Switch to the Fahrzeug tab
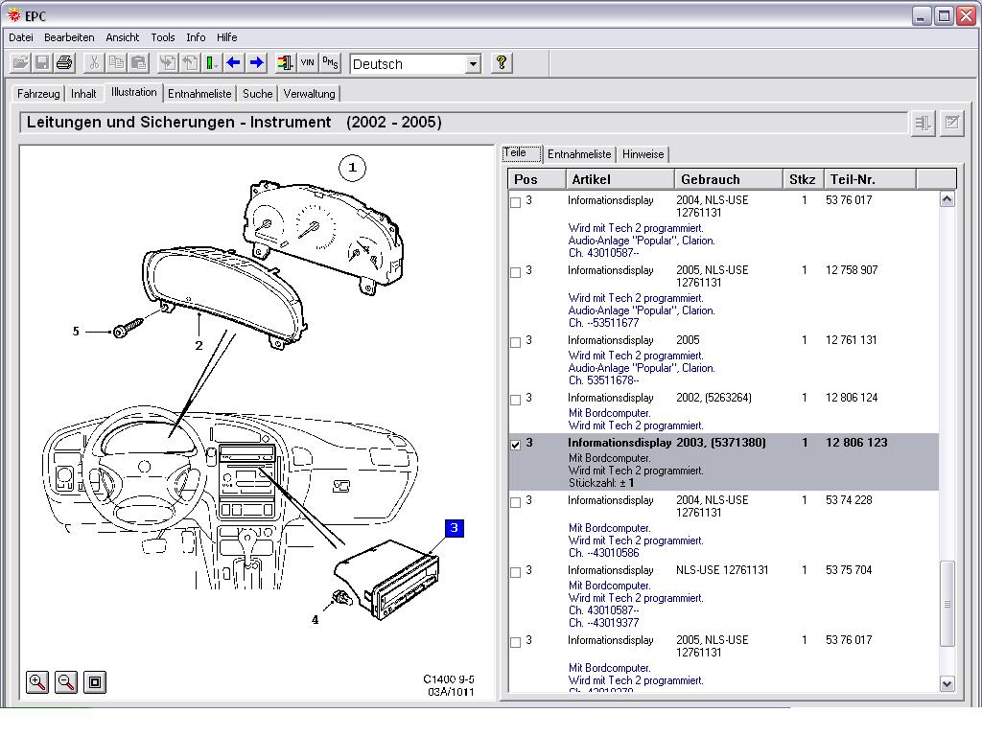This screenshot has width=982, height=736. [x=38, y=94]
